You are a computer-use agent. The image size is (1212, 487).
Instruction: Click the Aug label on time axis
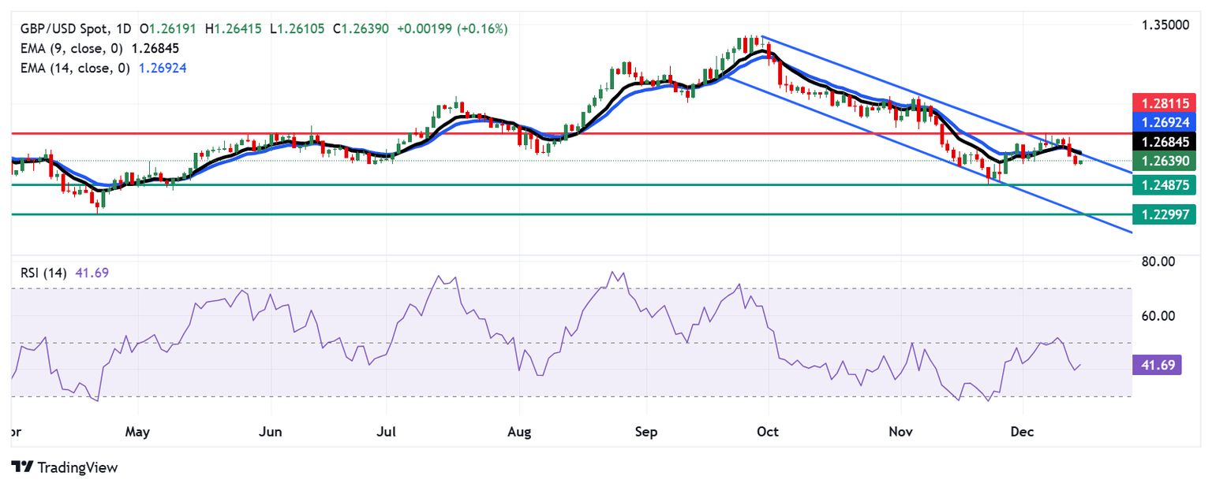coord(518,433)
